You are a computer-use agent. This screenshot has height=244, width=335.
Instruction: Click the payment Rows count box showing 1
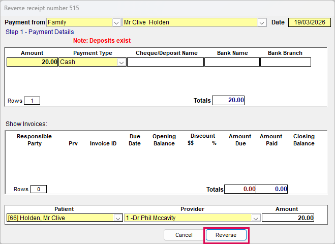(x=32, y=101)
